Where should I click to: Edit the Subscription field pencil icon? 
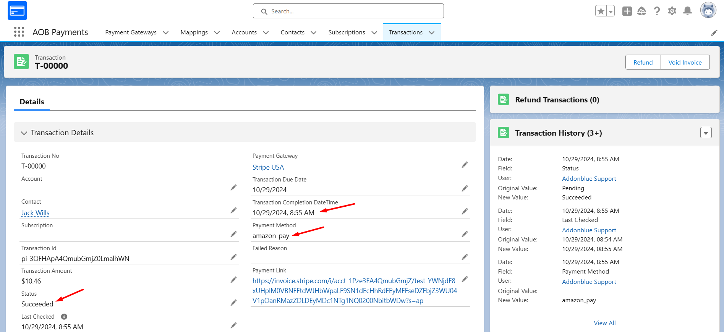pyautogui.click(x=233, y=234)
